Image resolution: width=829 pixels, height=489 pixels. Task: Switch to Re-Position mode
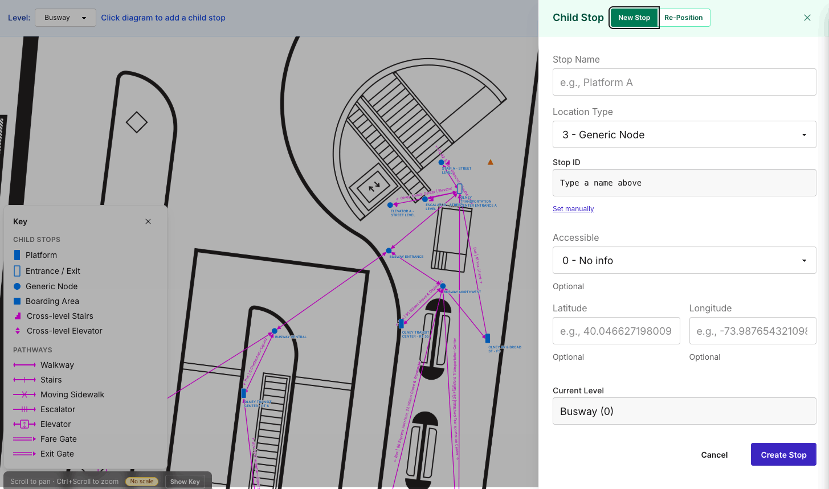click(684, 18)
